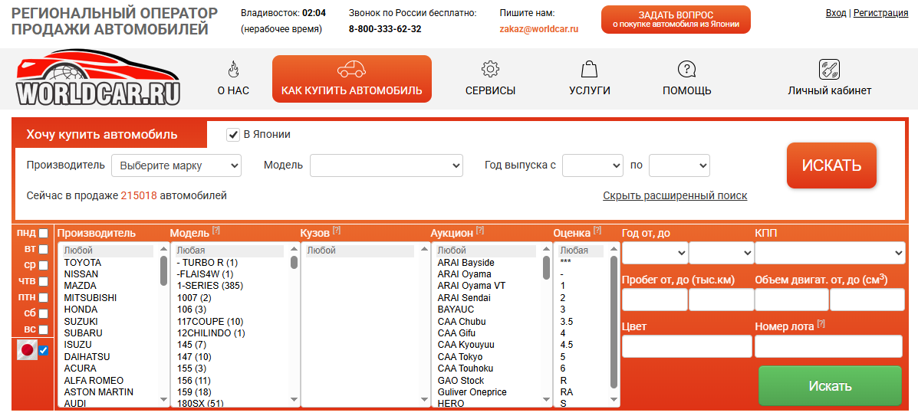
Task: Click Скрыть расширенный поиск link
Action: (x=674, y=195)
